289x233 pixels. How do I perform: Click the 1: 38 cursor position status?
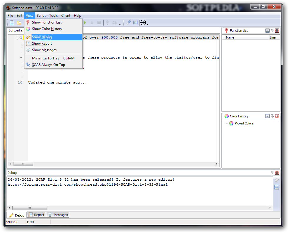click(x=30, y=222)
